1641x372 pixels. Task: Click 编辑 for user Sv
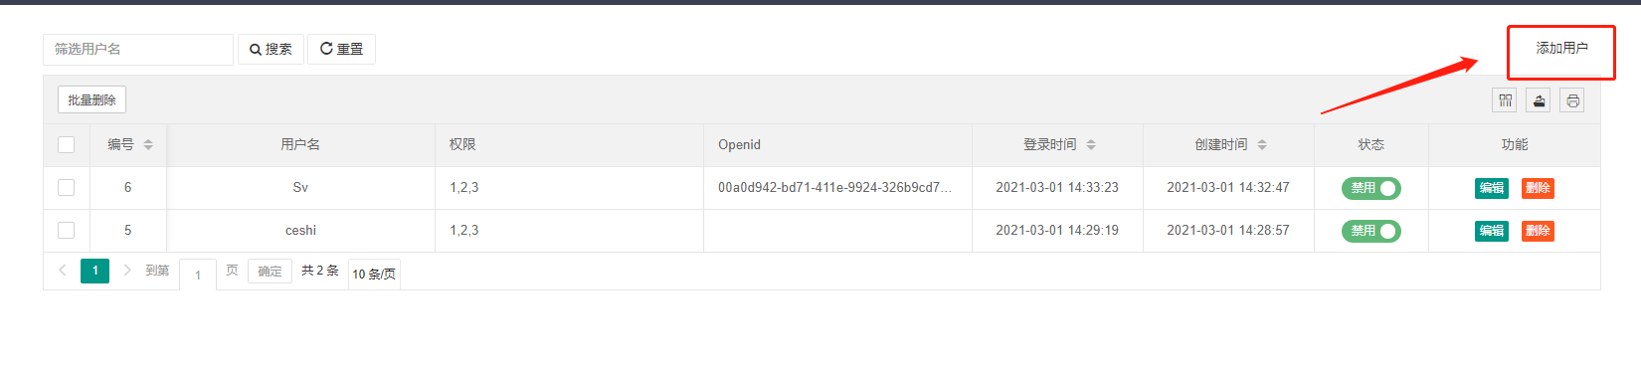tap(1492, 188)
